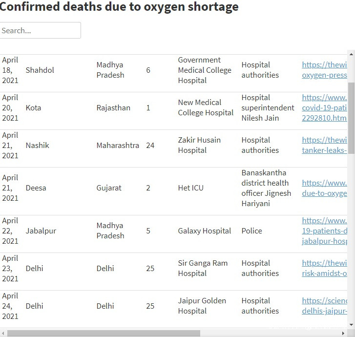Open the source link for Nashik row
355x337 pixels.
(324, 145)
